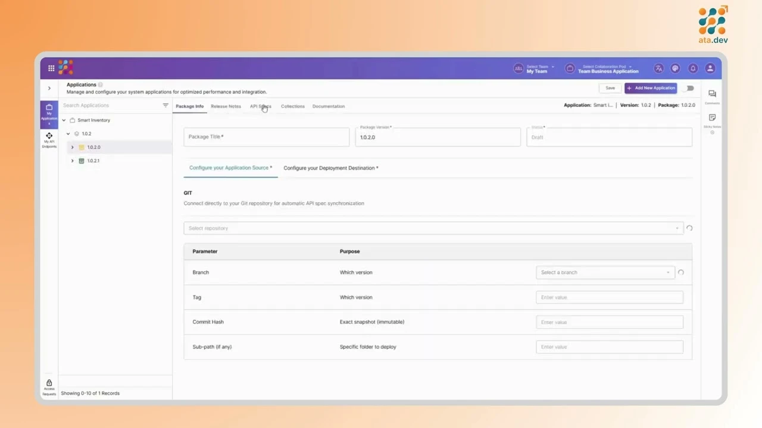Open the apps grid menu icon

[51, 68]
